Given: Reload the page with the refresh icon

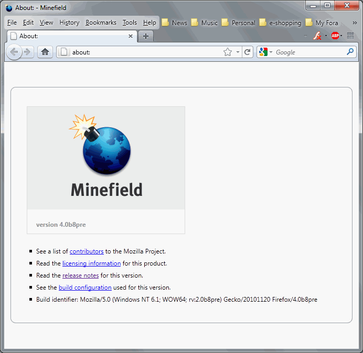Looking at the screenshot, I should (x=247, y=52).
